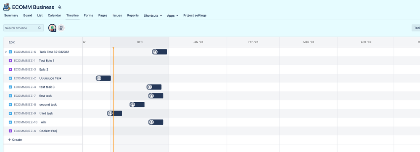Select the 'Epic 2' row title
The height and width of the screenshot is (152, 420).
coord(44,70)
